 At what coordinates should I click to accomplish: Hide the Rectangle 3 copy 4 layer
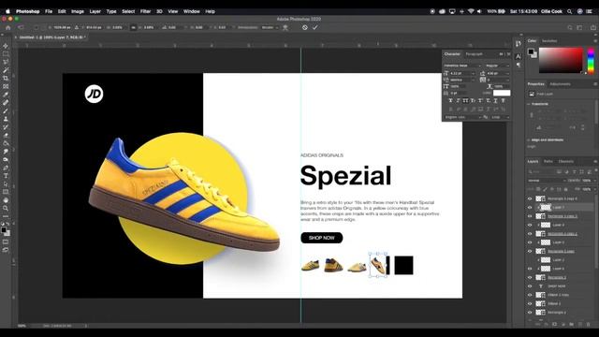(x=530, y=198)
